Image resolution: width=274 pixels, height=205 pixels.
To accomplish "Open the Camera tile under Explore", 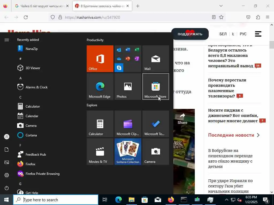I will pos(156,152).
